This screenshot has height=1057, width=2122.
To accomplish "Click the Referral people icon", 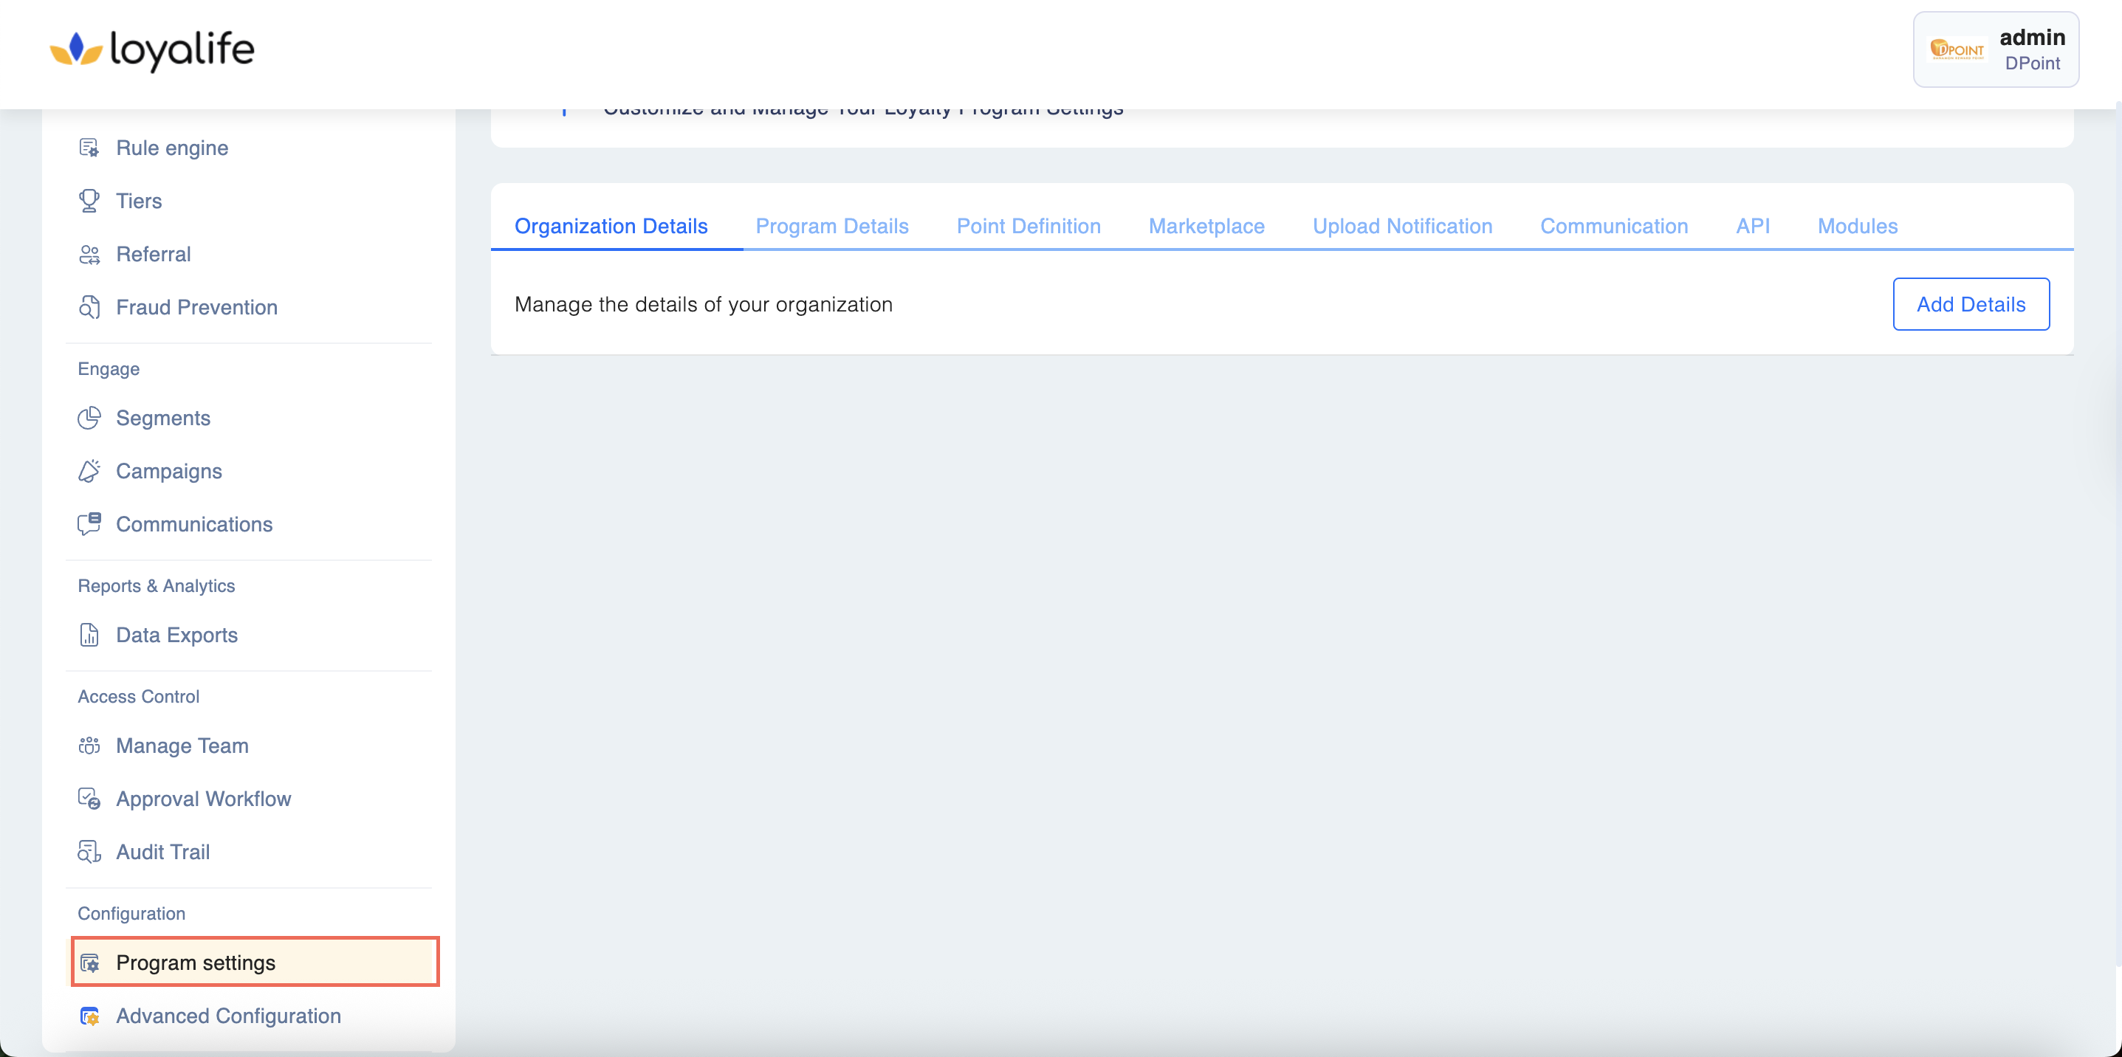I will coord(89,255).
